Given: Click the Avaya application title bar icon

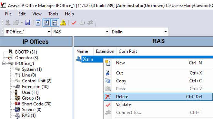Looking at the screenshot, I should (3, 5).
